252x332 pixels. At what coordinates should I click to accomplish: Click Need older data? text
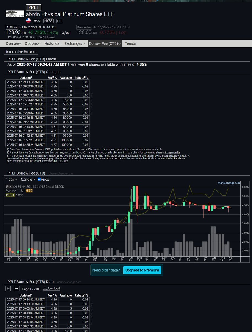106,270
